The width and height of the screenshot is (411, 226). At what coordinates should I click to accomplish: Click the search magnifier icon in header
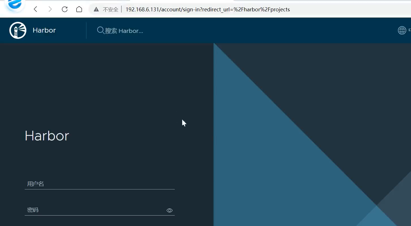[100, 30]
